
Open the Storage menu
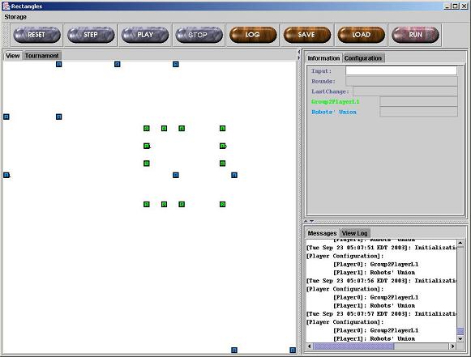[x=15, y=17]
